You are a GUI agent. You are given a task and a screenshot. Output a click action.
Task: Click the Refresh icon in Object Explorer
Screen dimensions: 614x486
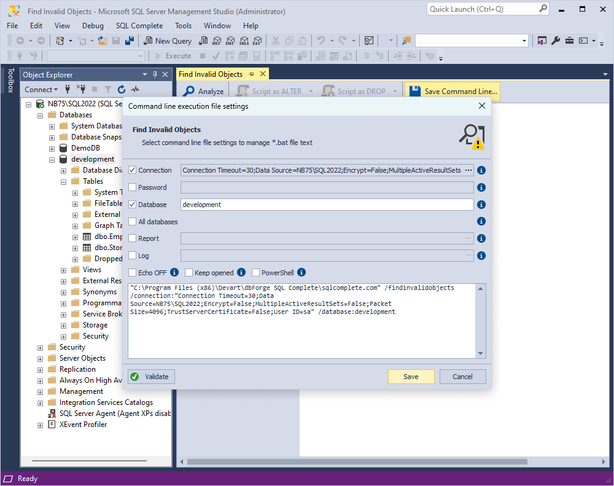coord(122,89)
